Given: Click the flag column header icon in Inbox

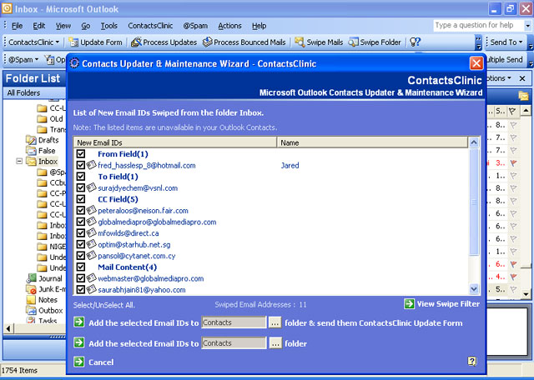Looking at the screenshot, I should point(512,111).
